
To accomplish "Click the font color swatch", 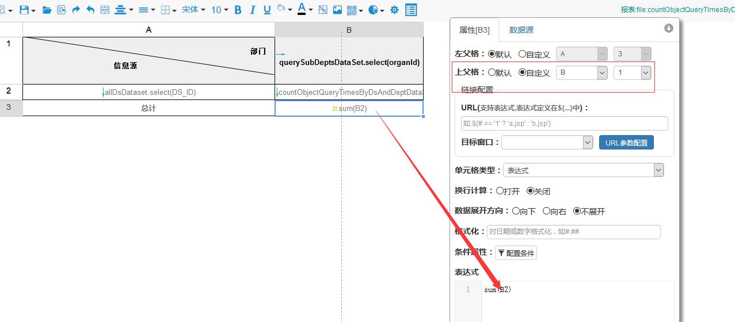I will tap(302, 10).
